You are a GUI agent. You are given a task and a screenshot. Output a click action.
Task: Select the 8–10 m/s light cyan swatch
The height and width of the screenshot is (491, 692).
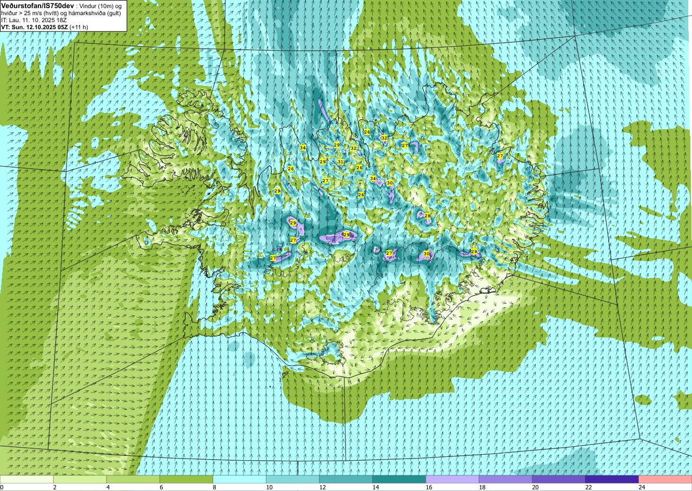pos(239,480)
